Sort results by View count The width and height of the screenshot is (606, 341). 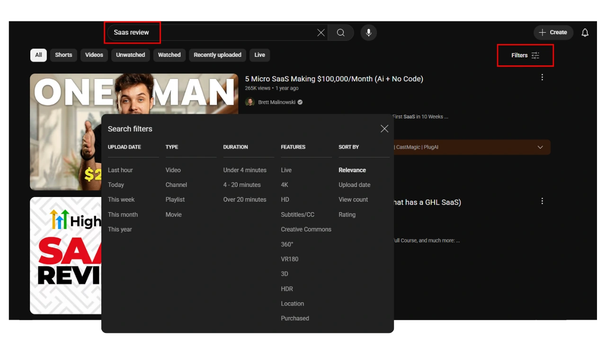pyautogui.click(x=353, y=199)
